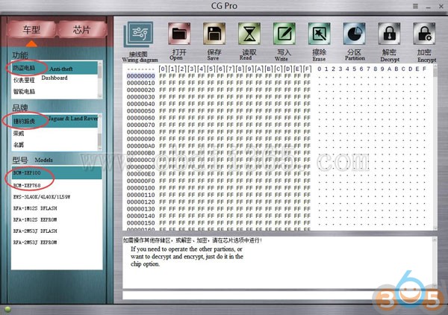The height and width of the screenshot is (315, 448).
Task: Click the Read hourglass icon
Action: coord(249,34)
